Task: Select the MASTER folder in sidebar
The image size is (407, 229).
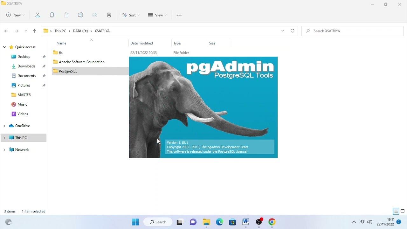Action: [24, 95]
